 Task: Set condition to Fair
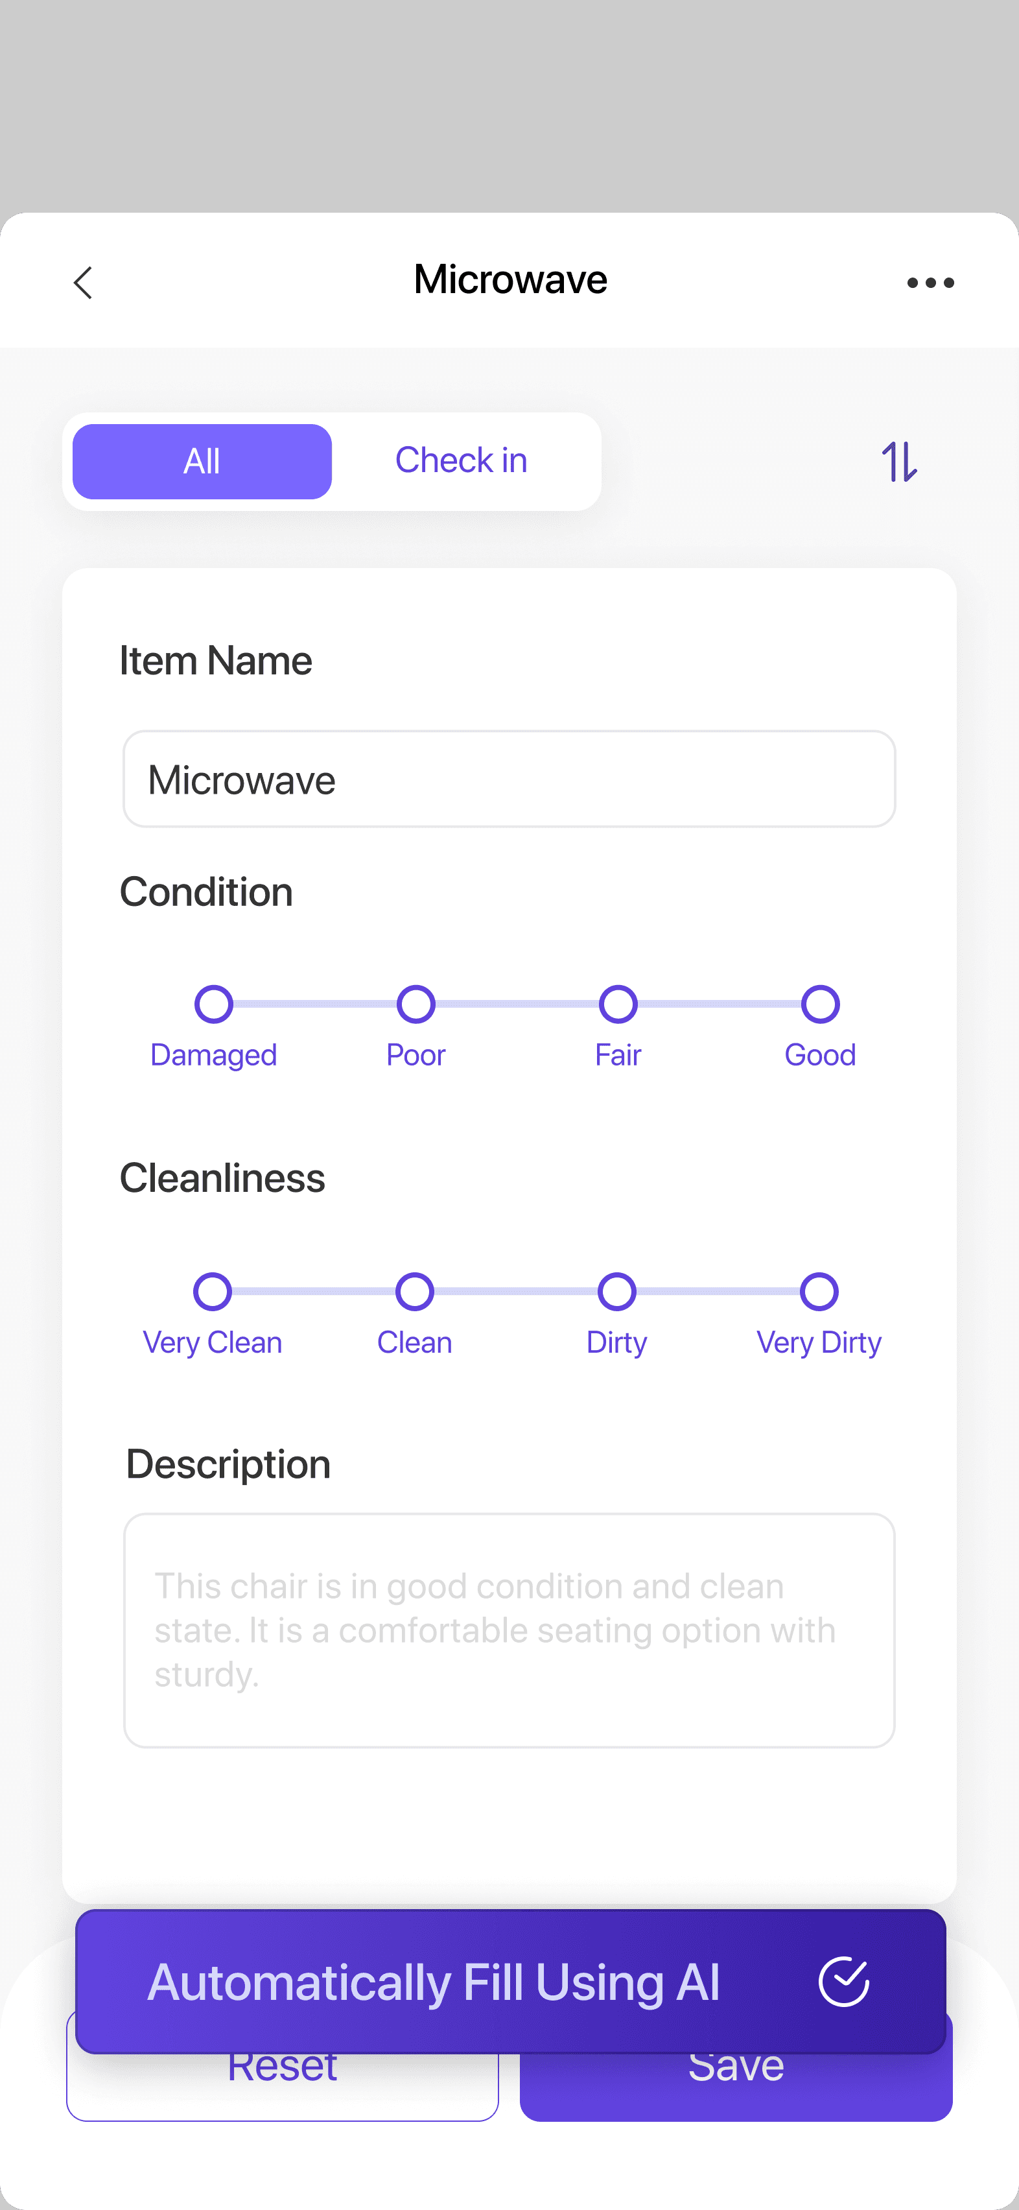(x=618, y=1004)
